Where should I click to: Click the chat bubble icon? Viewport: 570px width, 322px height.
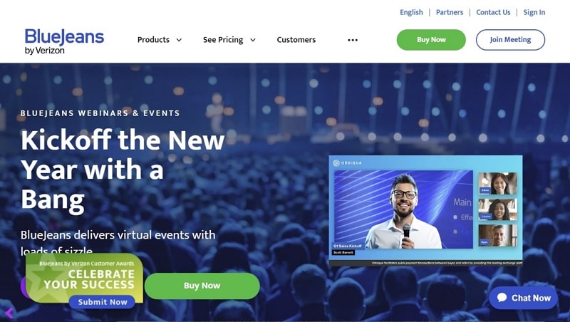pos(502,297)
